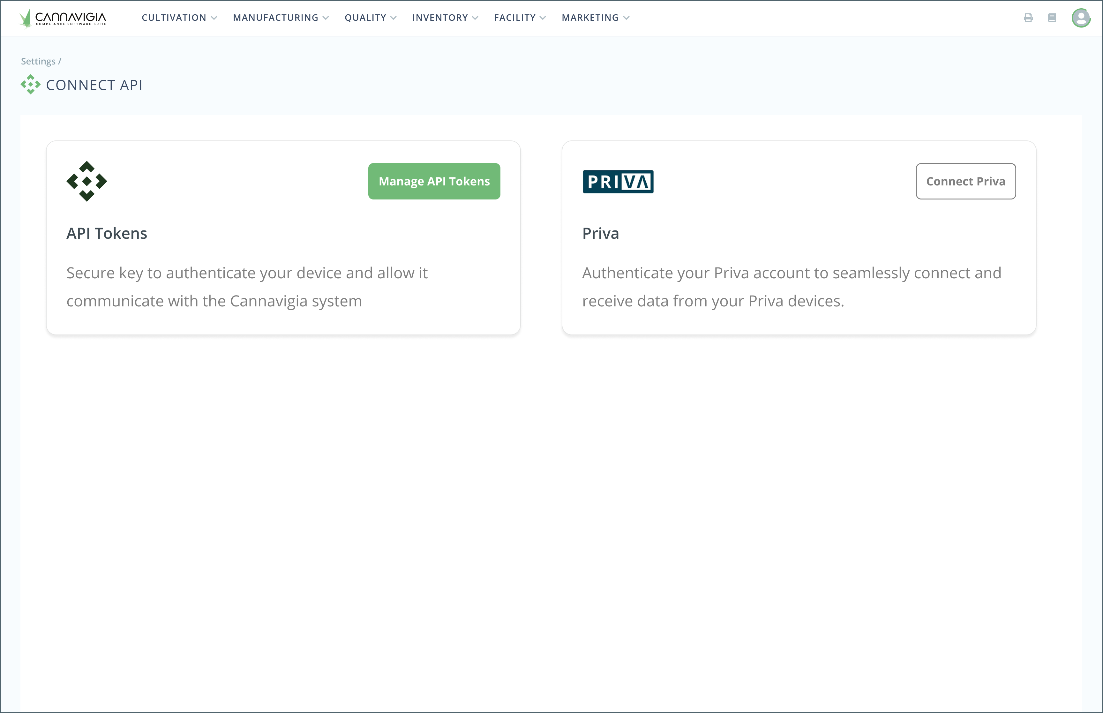Expand the Cultivation chevron arrow
1103x713 pixels.
214,18
